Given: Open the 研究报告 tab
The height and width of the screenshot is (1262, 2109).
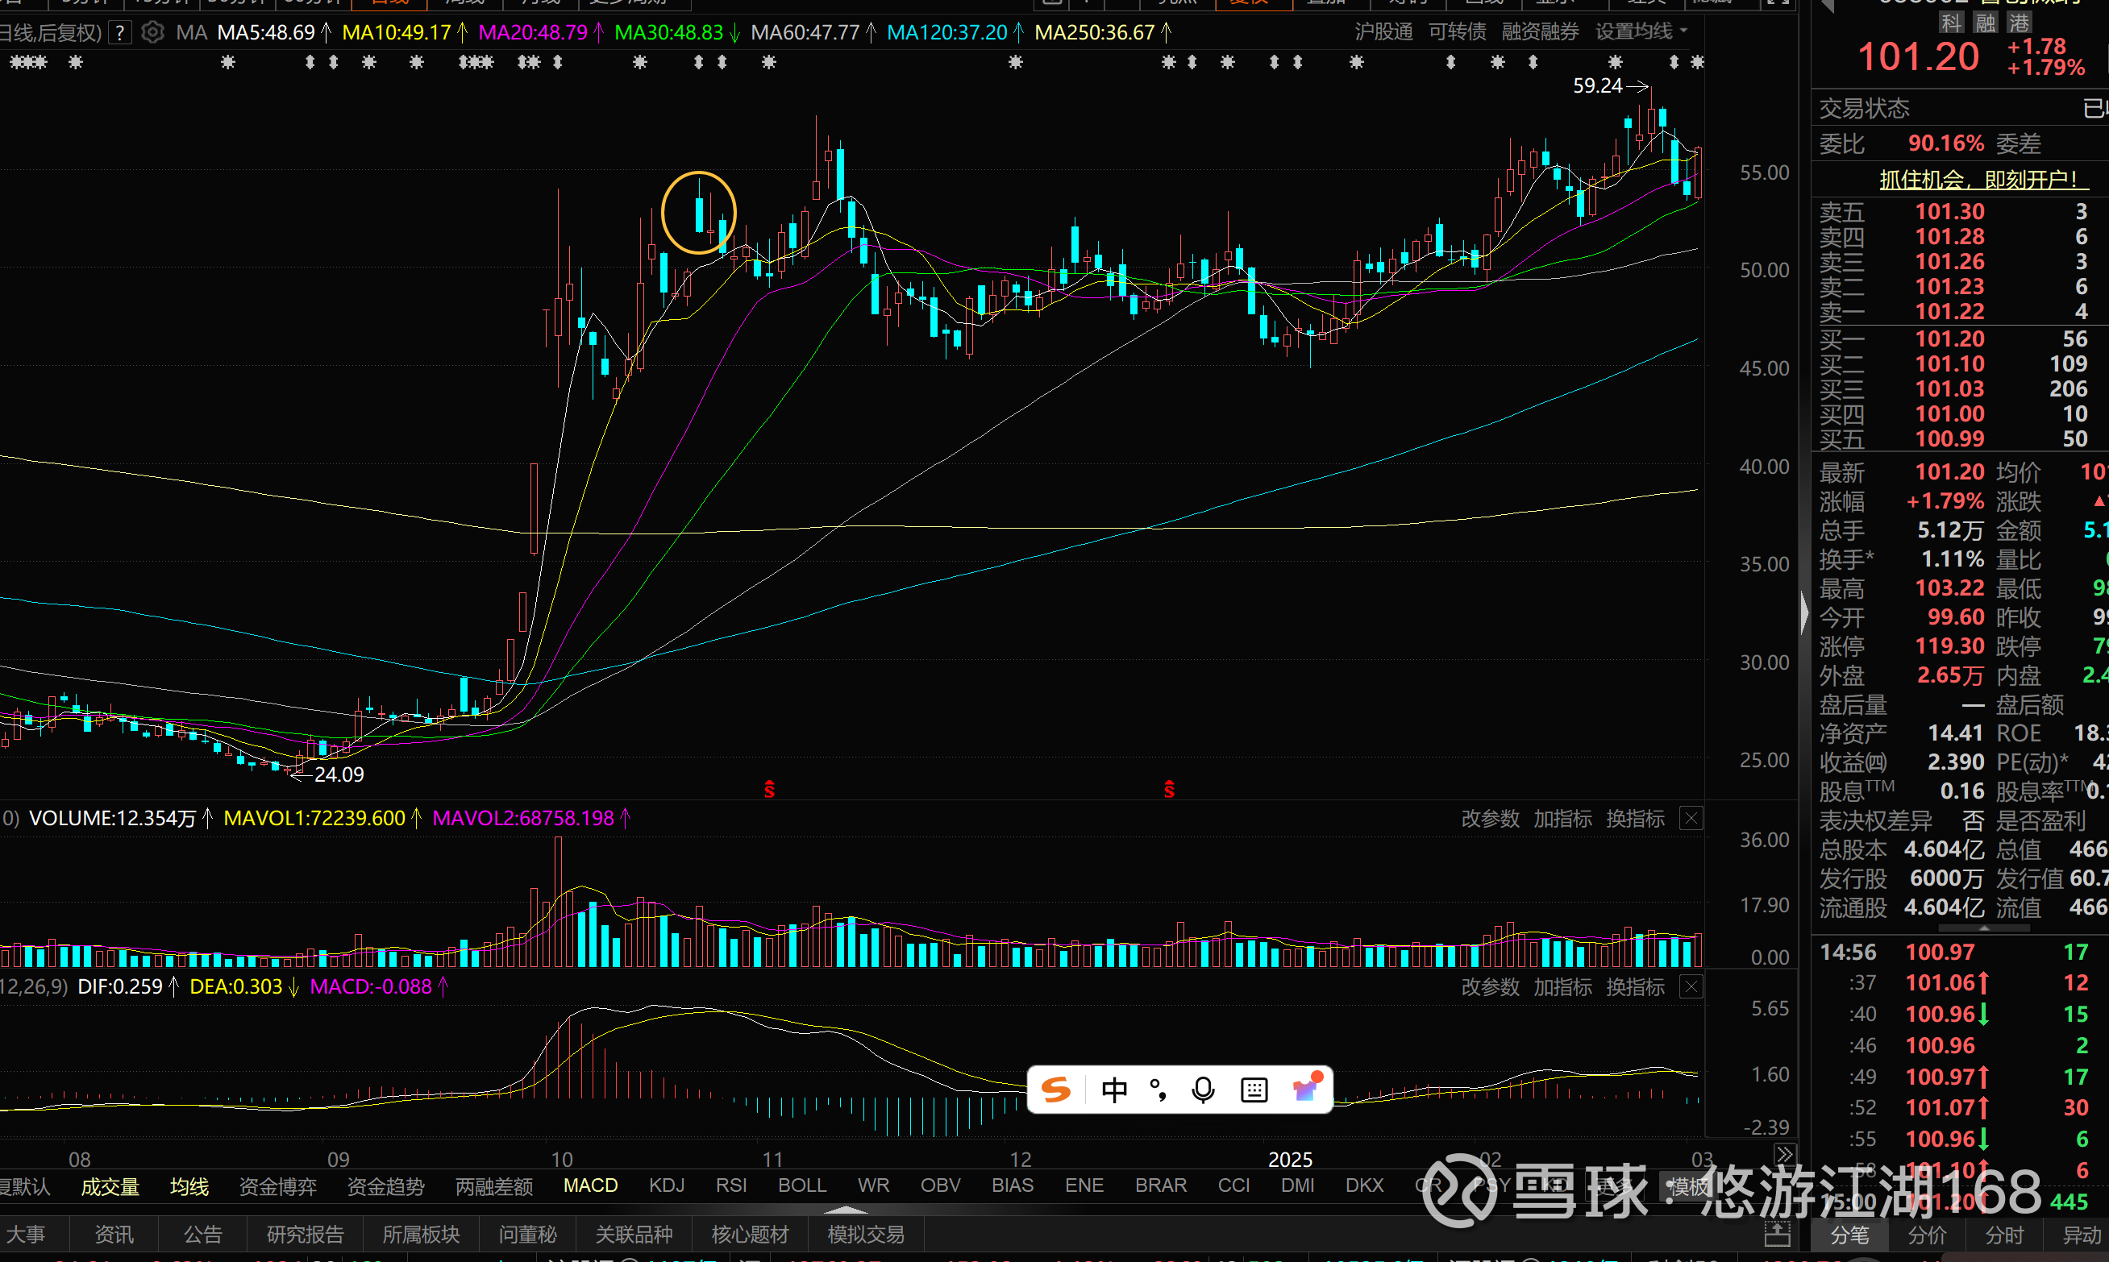Looking at the screenshot, I should (x=305, y=1234).
